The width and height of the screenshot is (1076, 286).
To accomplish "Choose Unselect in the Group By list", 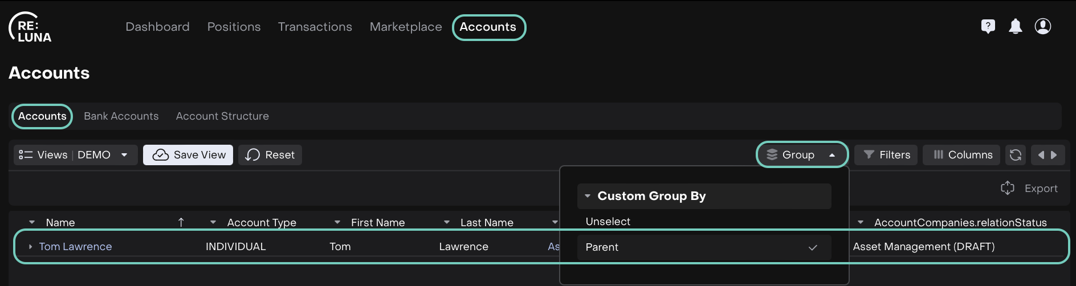I will pyautogui.click(x=608, y=222).
